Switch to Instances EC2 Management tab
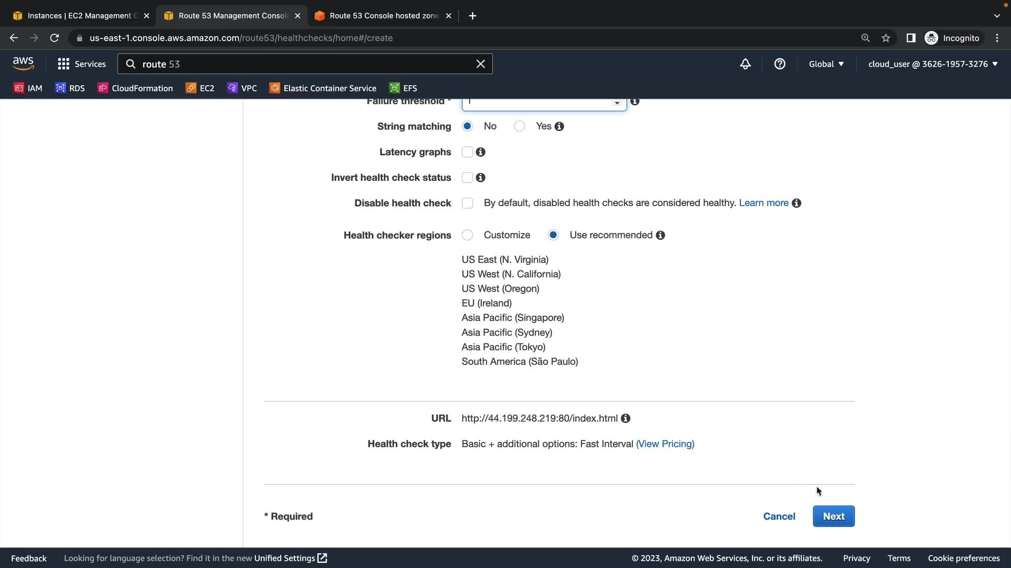This screenshot has height=568, width=1011. tap(79, 16)
